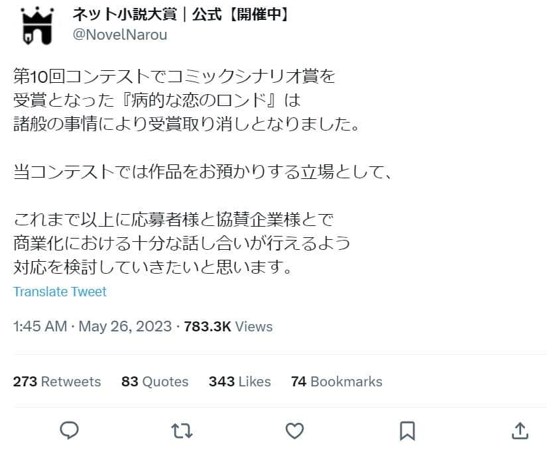See who liked by clicking 343 Likes

[x=239, y=382]
